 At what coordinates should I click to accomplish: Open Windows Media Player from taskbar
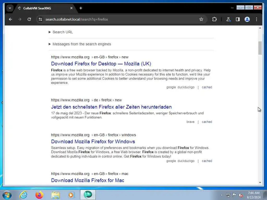pyautogui.click(x=71, y=195)
